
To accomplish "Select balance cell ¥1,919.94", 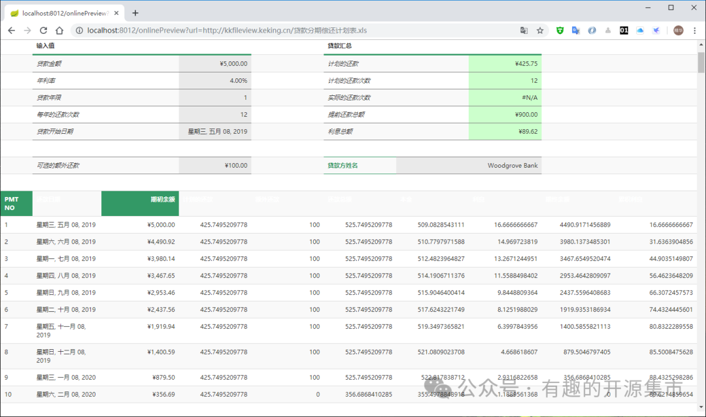I will click(140, 331).
